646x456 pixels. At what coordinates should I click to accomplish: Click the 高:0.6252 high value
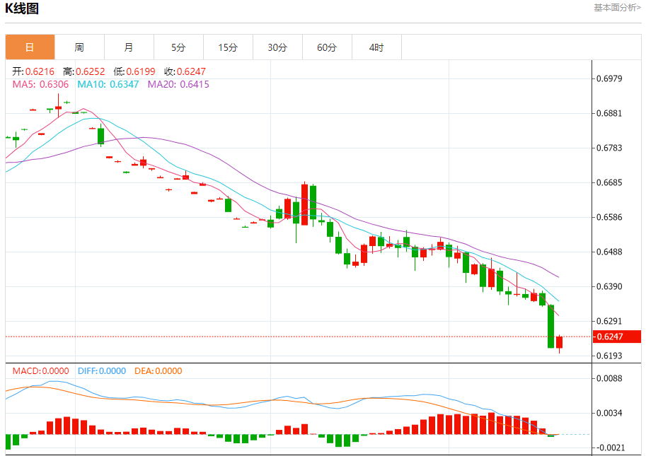click(x=83, y=71)
